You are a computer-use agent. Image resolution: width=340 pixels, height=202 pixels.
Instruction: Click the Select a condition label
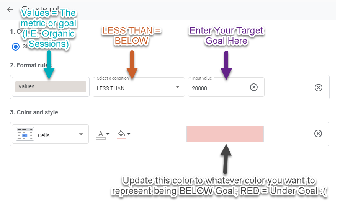[x=113, y=78]
